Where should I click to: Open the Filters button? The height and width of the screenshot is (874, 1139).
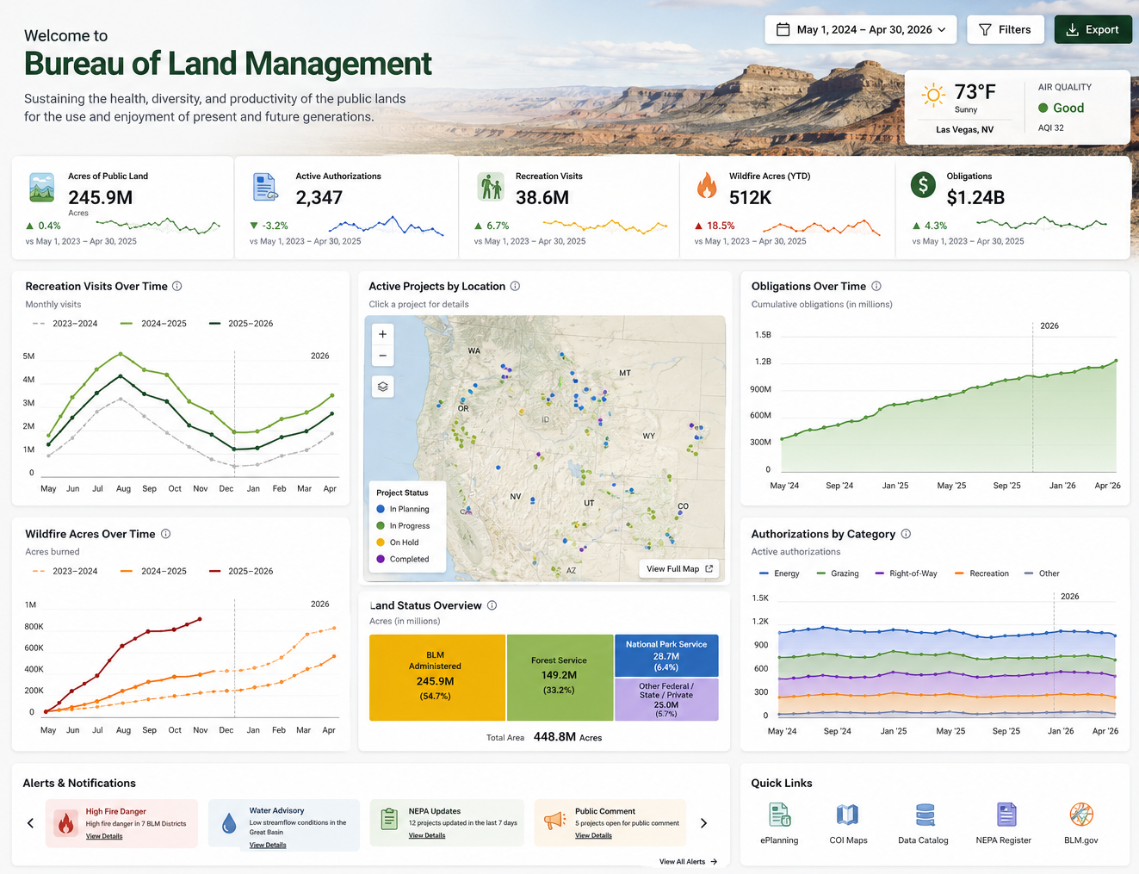click(x=1005, y=29)
